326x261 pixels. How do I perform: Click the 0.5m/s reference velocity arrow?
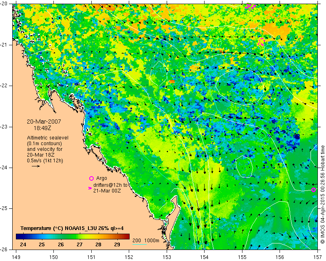[x=36, y=166]
